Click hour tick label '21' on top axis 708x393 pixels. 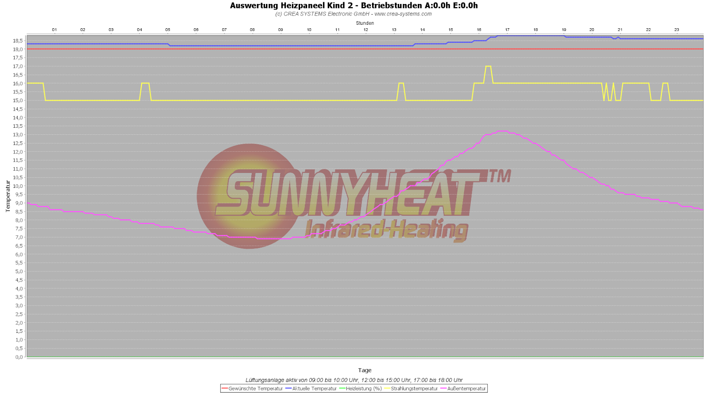[x=620, y=30]
